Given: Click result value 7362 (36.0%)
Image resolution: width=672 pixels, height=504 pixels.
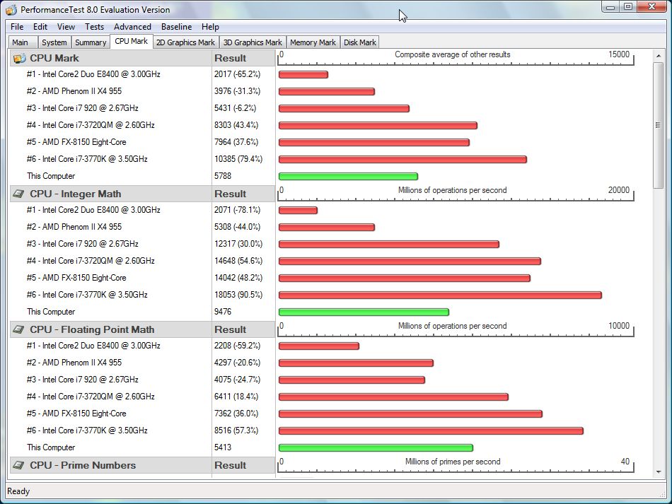Looking at the screenshot, I should (236, 414).
